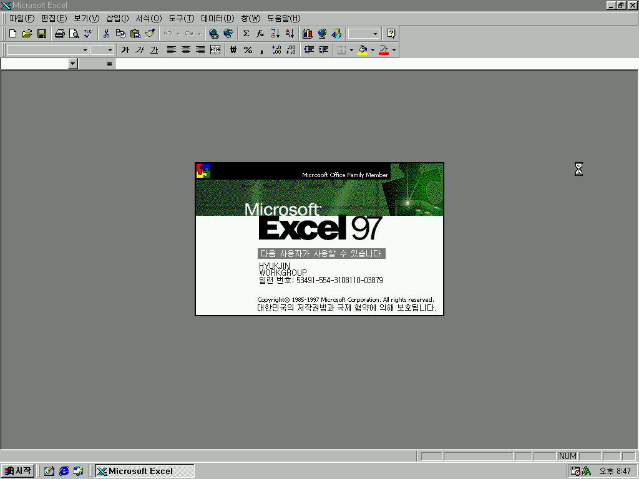Open the 데이터(D) menu
This screenshot has width=639, height=479.
pyautogui.click(x=218, y=18)
